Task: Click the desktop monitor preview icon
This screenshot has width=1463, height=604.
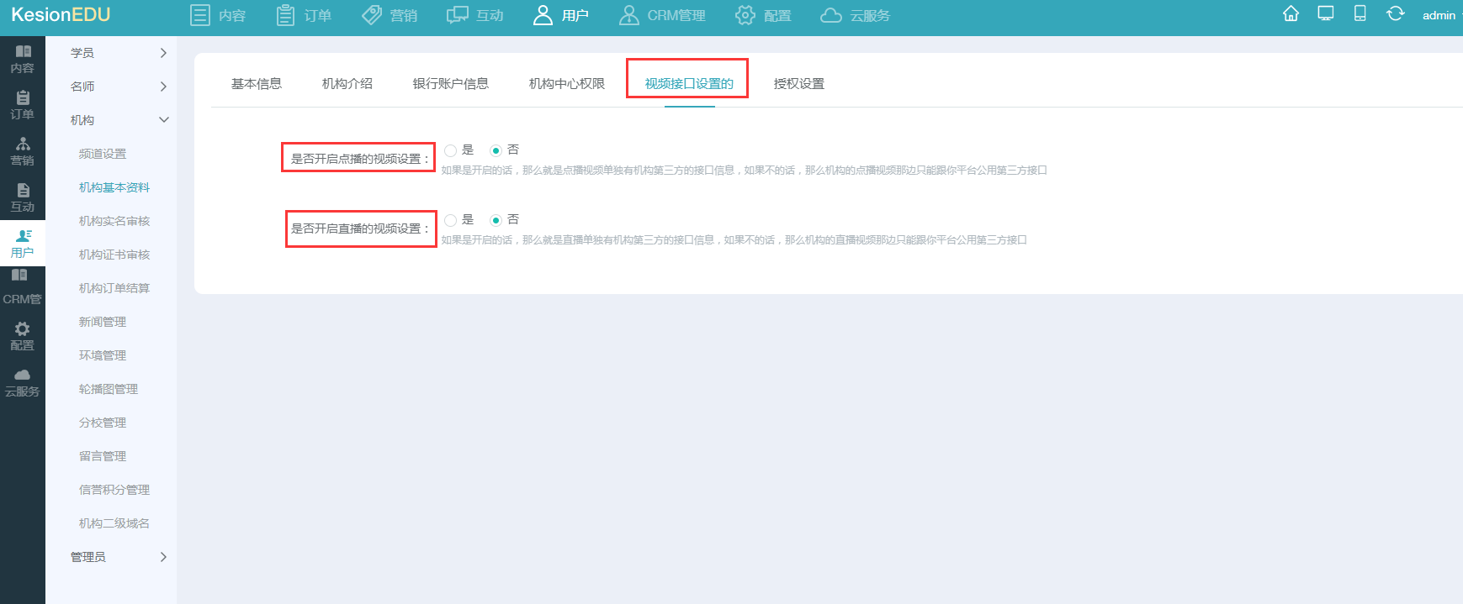Action: pyautogui.click(x=1326, y=14)
